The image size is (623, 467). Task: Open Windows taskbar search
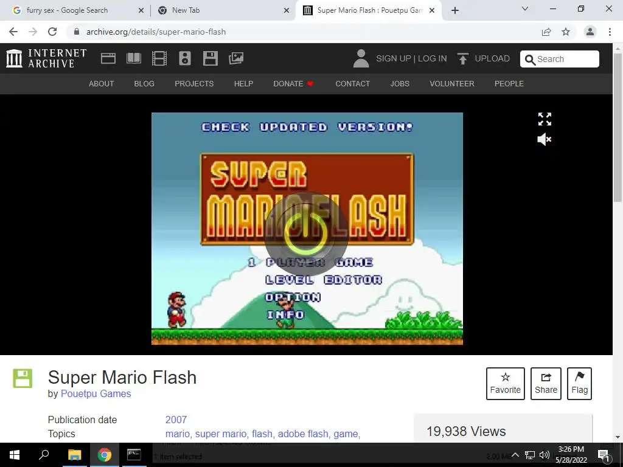44,455
